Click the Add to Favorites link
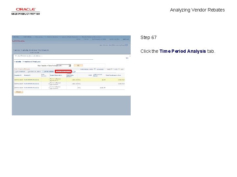The height and width of the screenshot is (177, 237). pyautogui.click(x=115, y=39)
